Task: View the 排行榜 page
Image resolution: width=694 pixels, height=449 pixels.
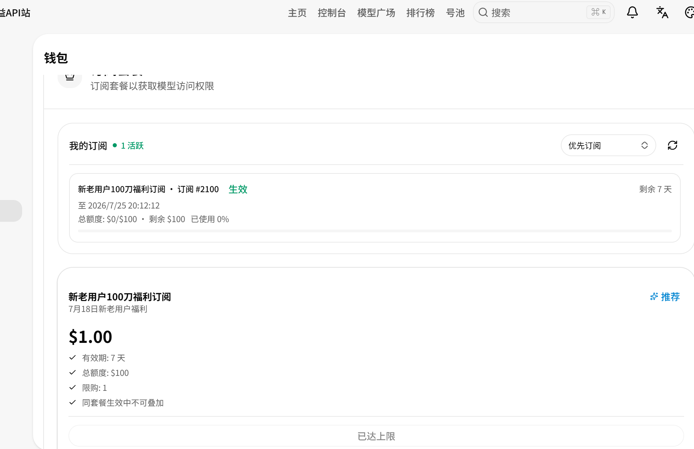Action: [421, 13]
